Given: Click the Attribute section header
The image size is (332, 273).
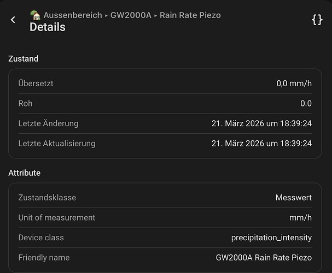Looking at the screenshot, I should pos(25,173).
